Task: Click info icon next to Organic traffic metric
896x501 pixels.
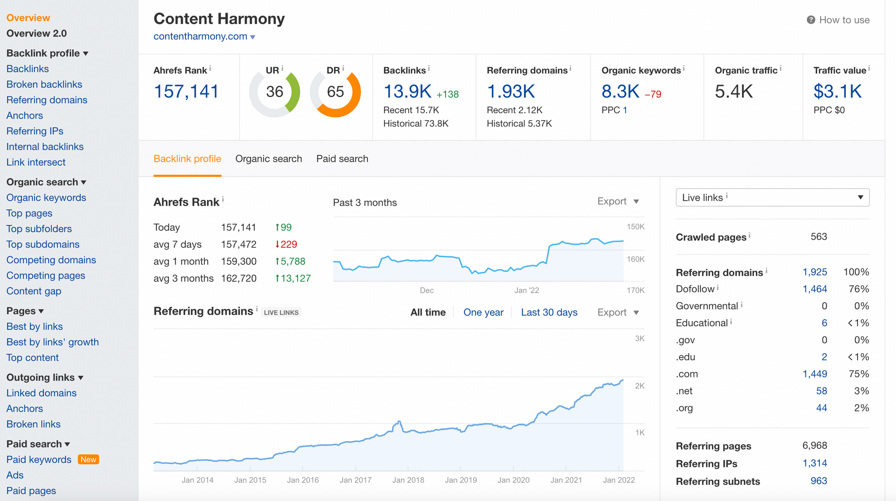Action: click(x=780, y=69)
